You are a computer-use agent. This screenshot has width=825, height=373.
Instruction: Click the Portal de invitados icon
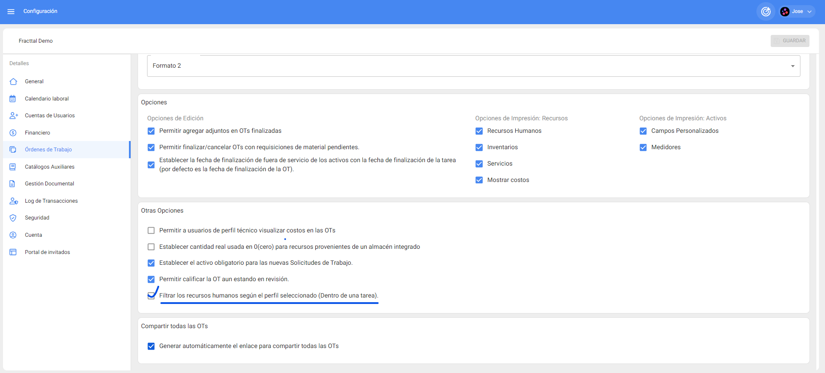click(x=13, y=252)
